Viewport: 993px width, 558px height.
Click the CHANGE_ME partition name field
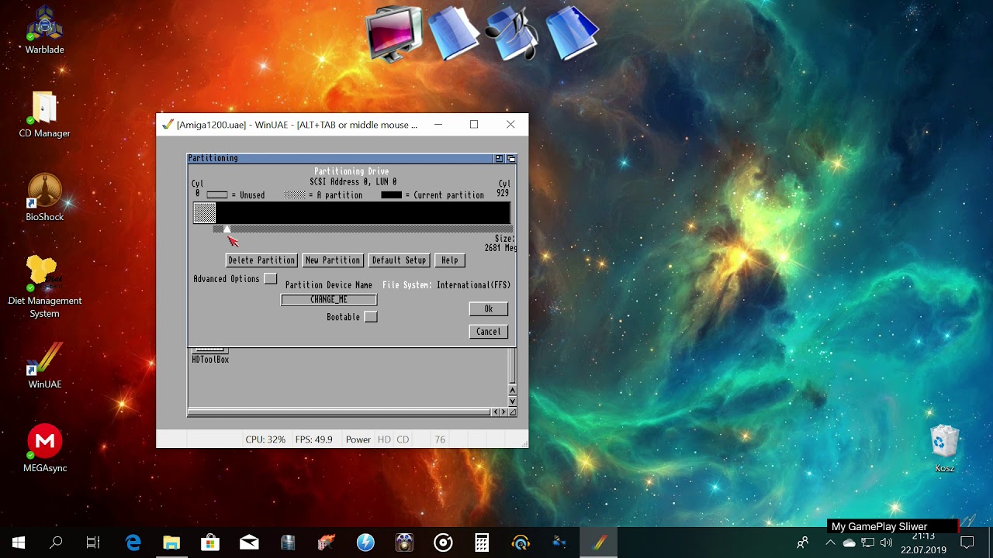point(329,300)
